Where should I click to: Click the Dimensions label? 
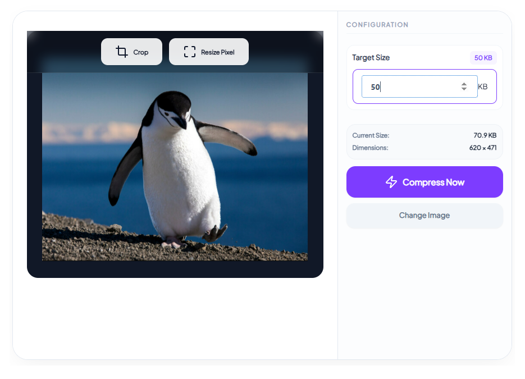pos(370,148)
